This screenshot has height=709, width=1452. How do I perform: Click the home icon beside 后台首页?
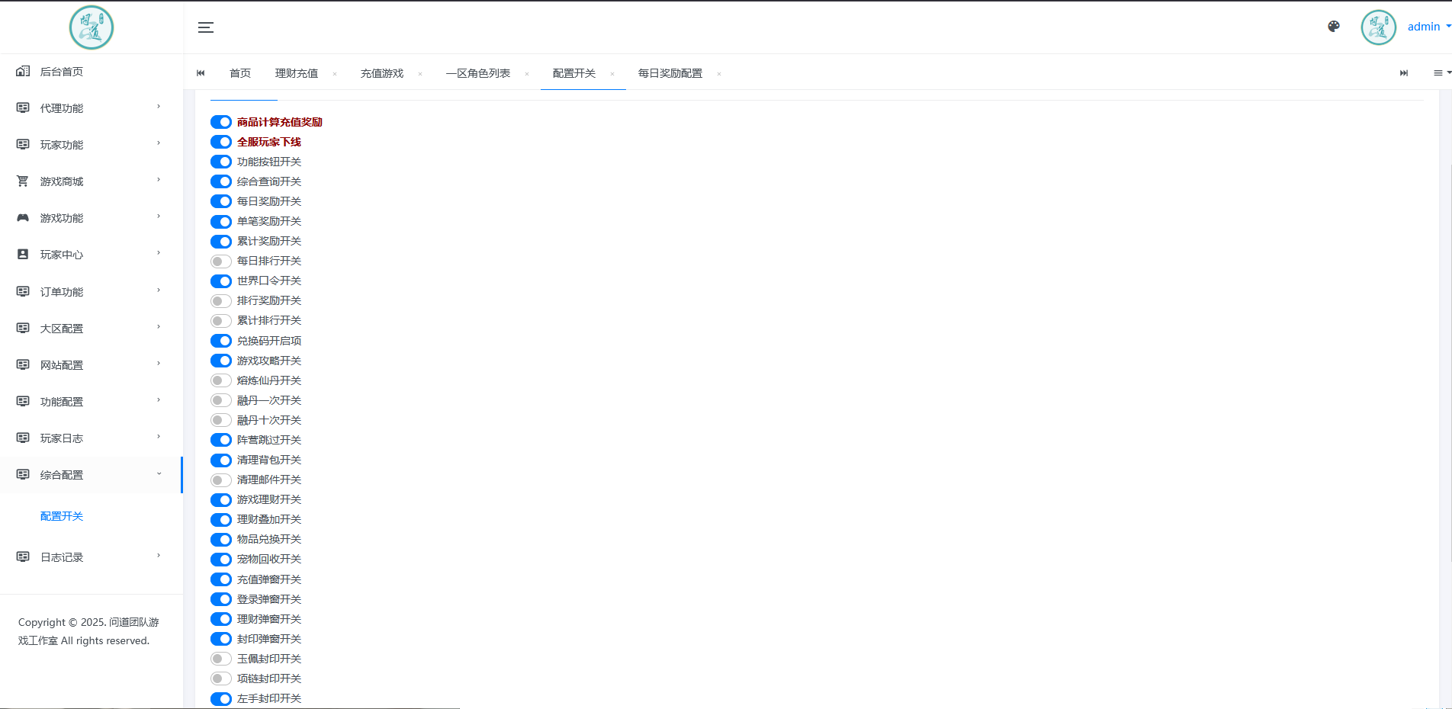coord(22,71)
